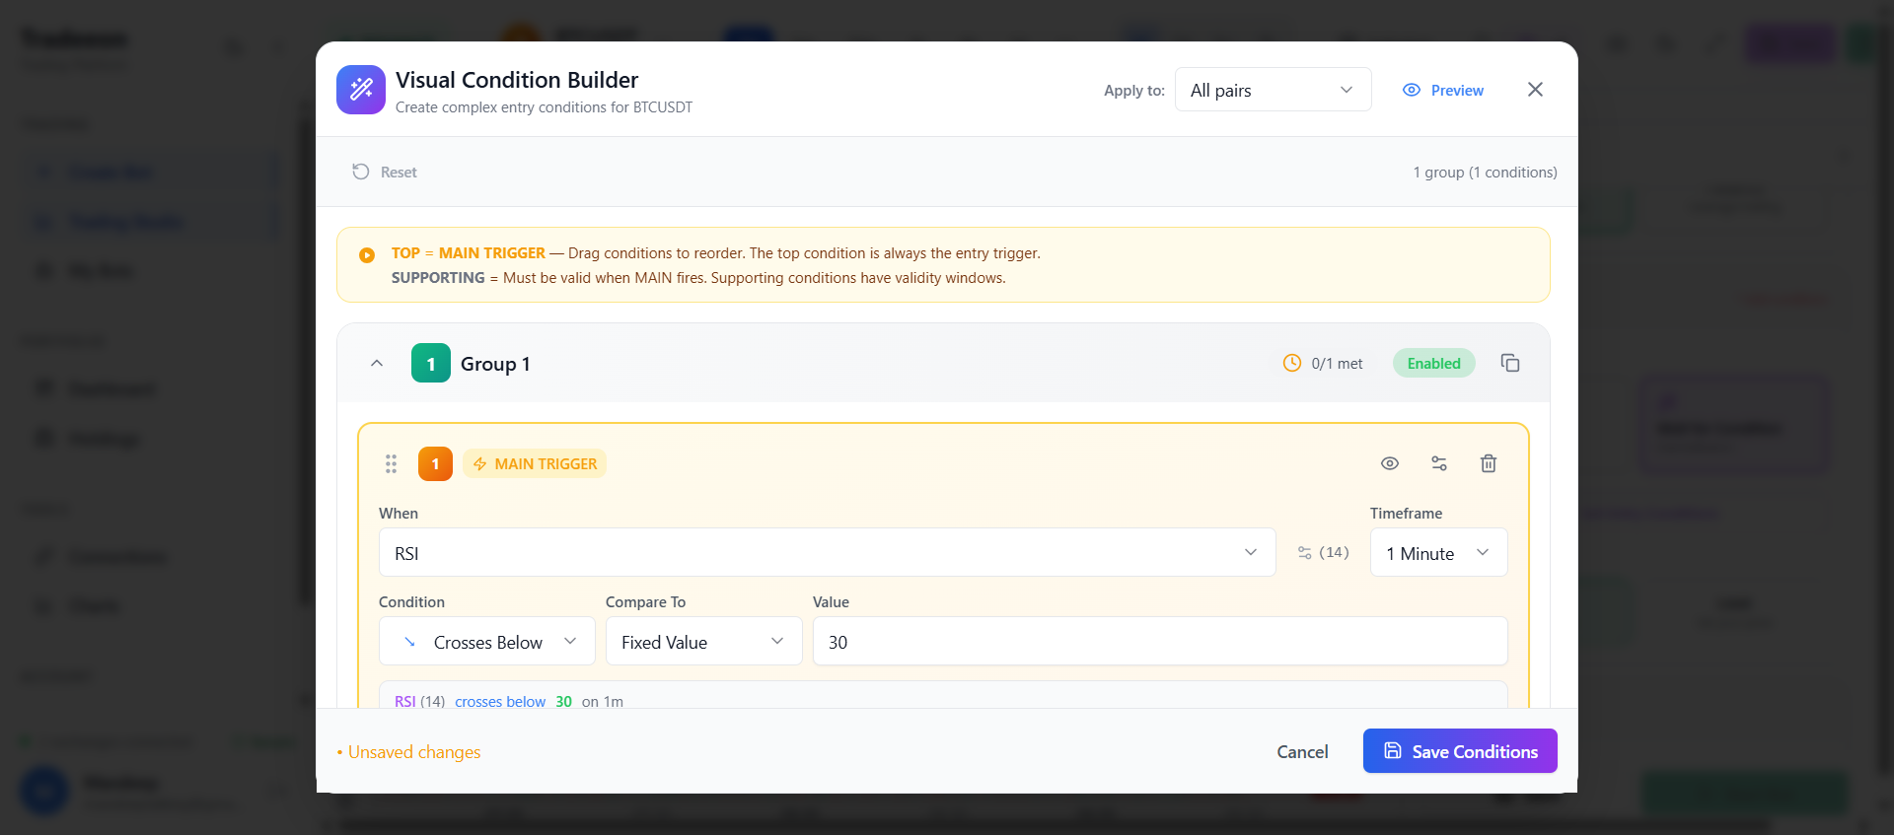Open the When indicator dropdown showing RSI

(x=827, y=552)
